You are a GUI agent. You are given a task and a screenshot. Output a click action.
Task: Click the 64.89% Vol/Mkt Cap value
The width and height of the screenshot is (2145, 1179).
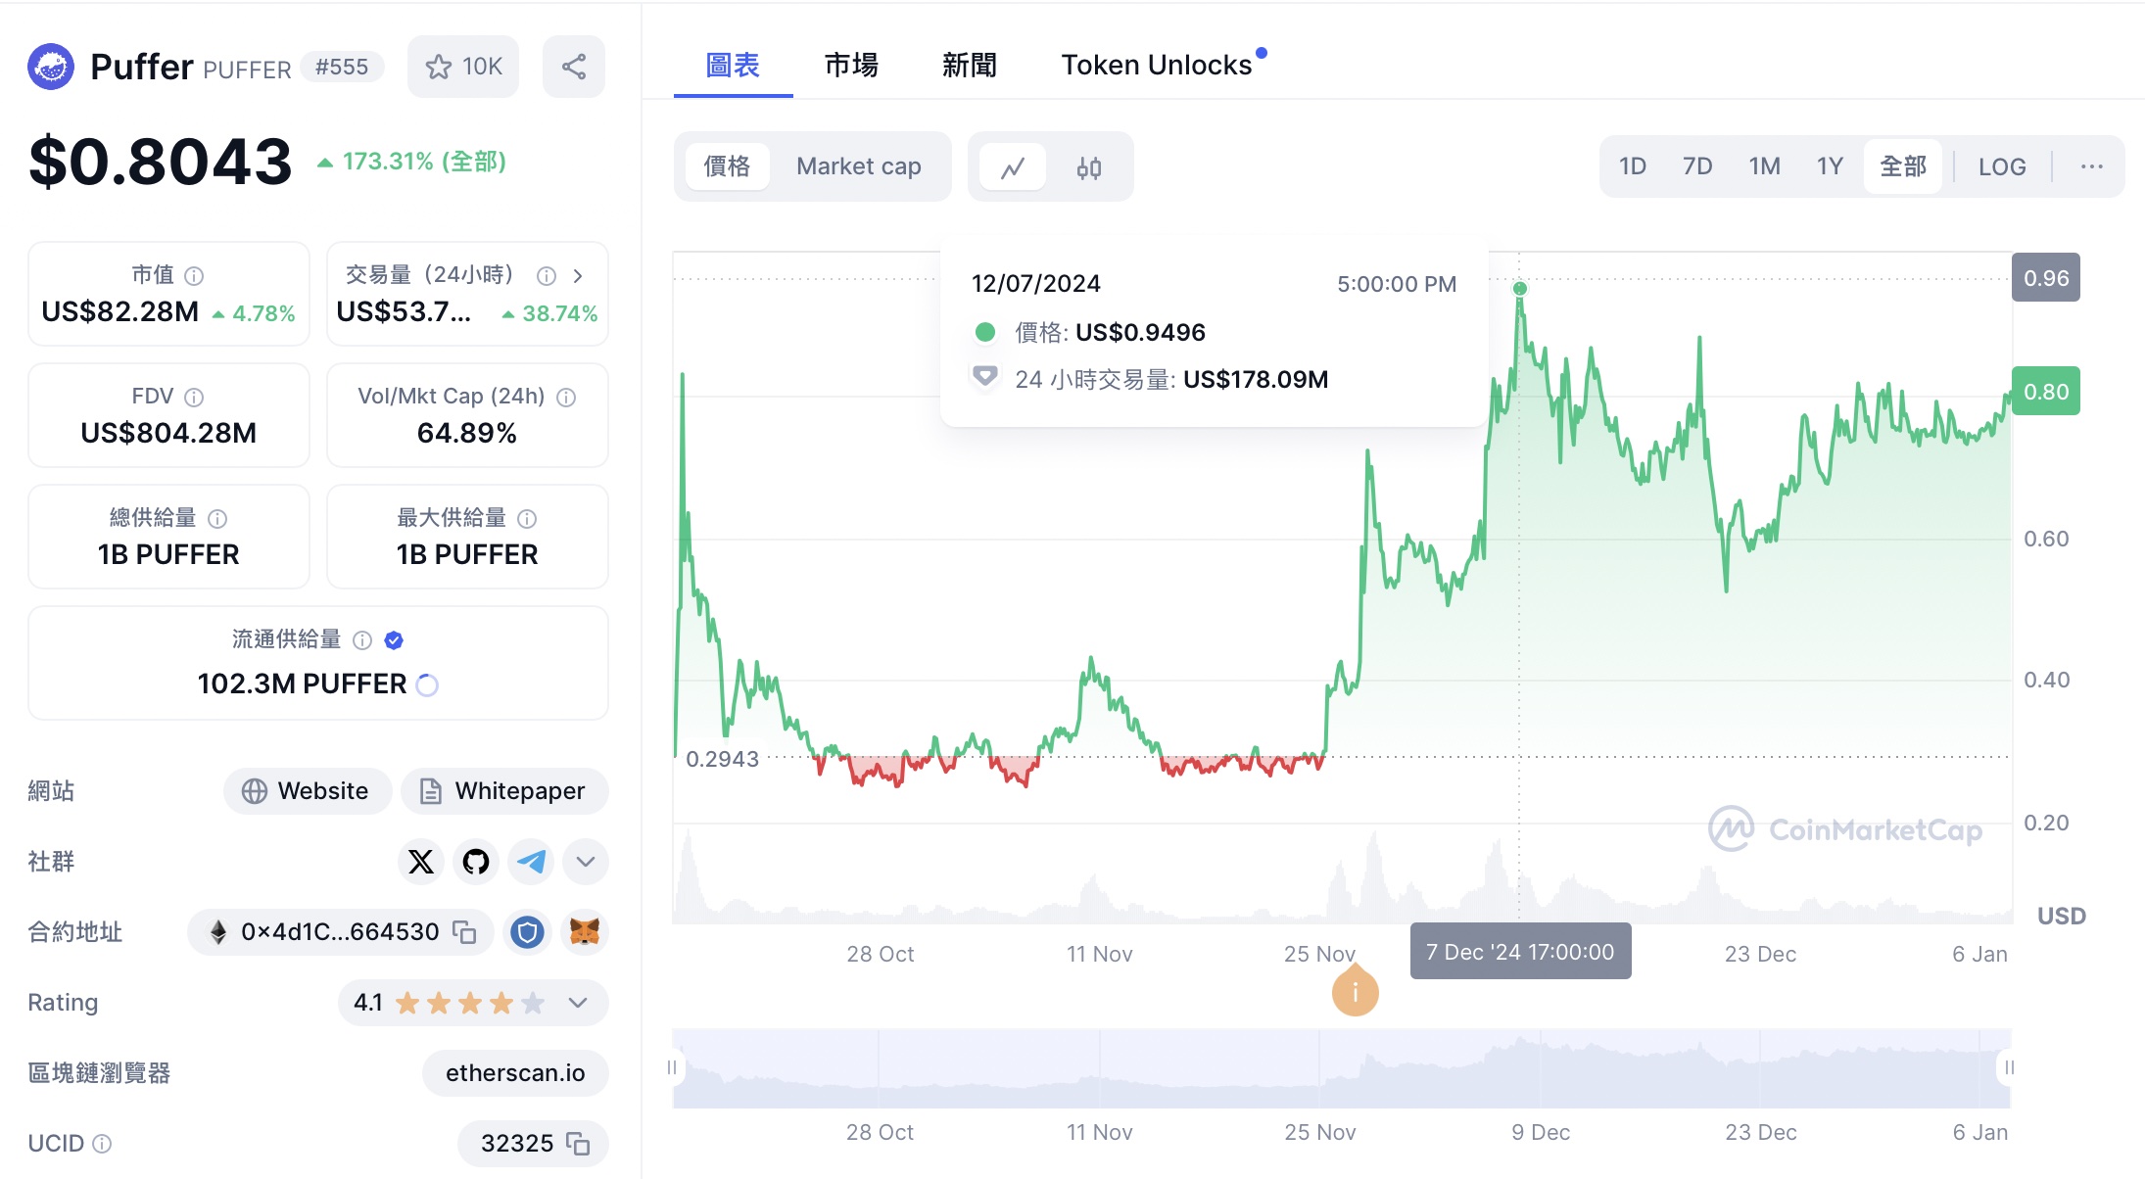[x=467, y=434]
